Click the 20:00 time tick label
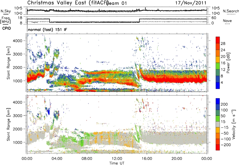 (x=177, y=159)
